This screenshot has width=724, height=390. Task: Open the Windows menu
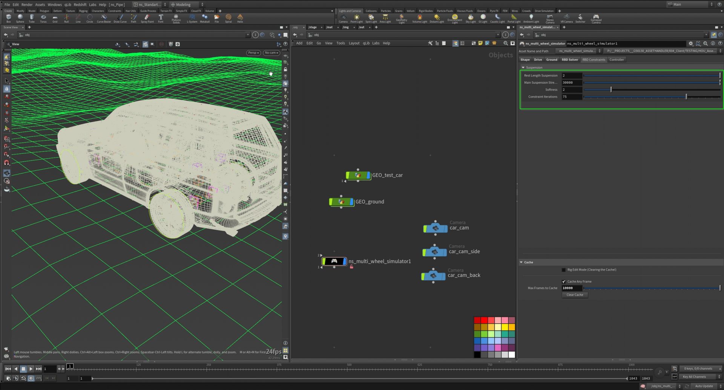pyautogui.click(x=54, y=5)
